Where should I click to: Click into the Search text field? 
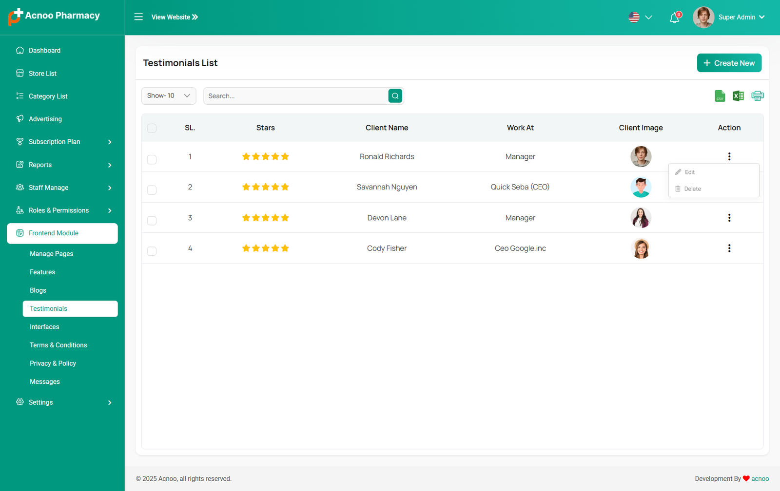coord(295,96)
